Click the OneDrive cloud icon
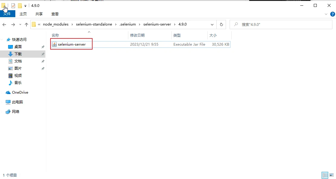Image resolution: width=336 pixels, height=179 pixels. [x=8, y=93]
